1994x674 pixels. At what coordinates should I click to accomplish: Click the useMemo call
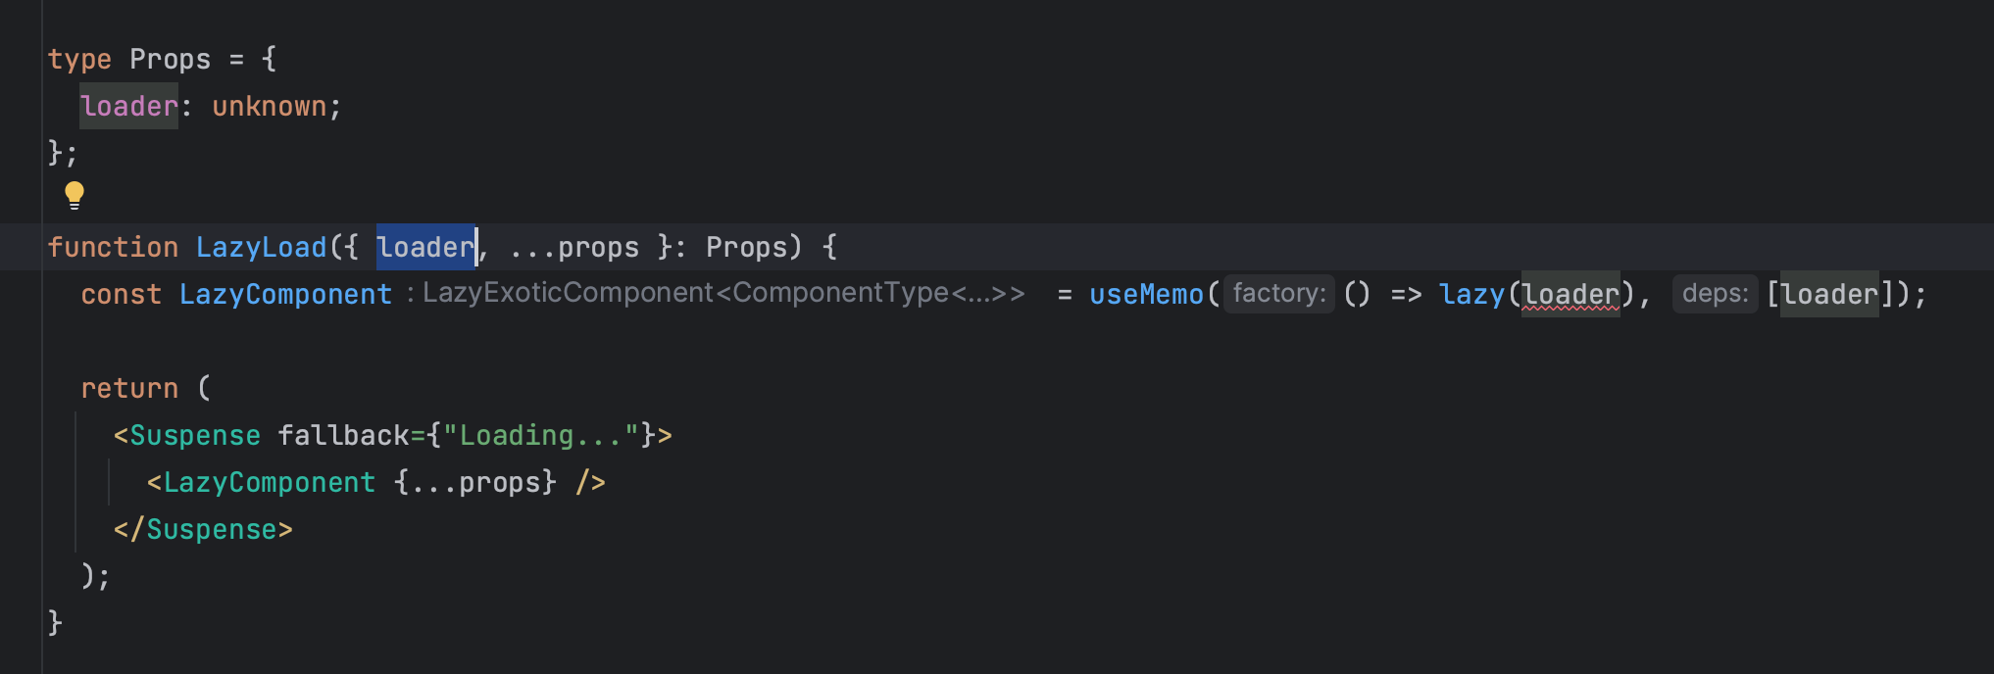point(1146,294)
